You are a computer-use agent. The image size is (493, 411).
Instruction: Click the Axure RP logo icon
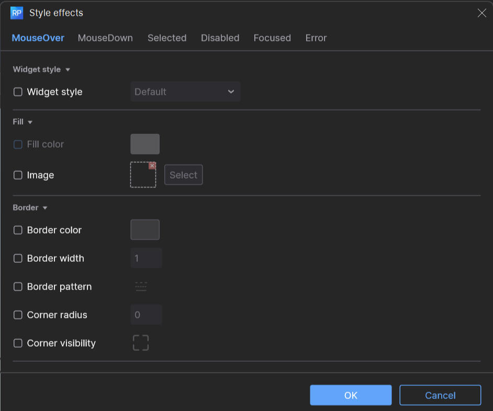coord(17,13)
